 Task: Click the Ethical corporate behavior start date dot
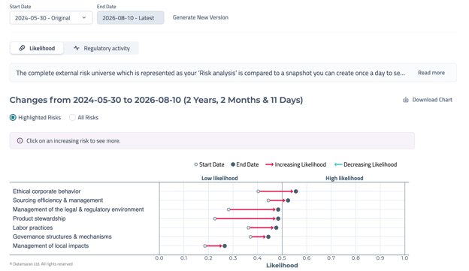coord(258,191)
